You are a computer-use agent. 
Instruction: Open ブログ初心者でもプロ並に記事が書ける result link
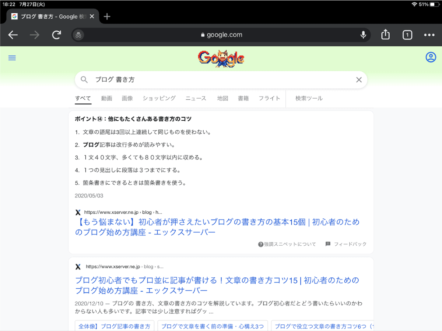pyautogui.click(x=217, y=285)
